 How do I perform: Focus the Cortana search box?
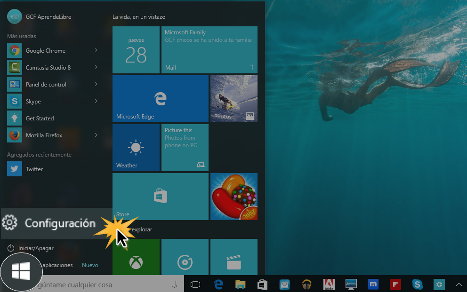tap(101, 284)
